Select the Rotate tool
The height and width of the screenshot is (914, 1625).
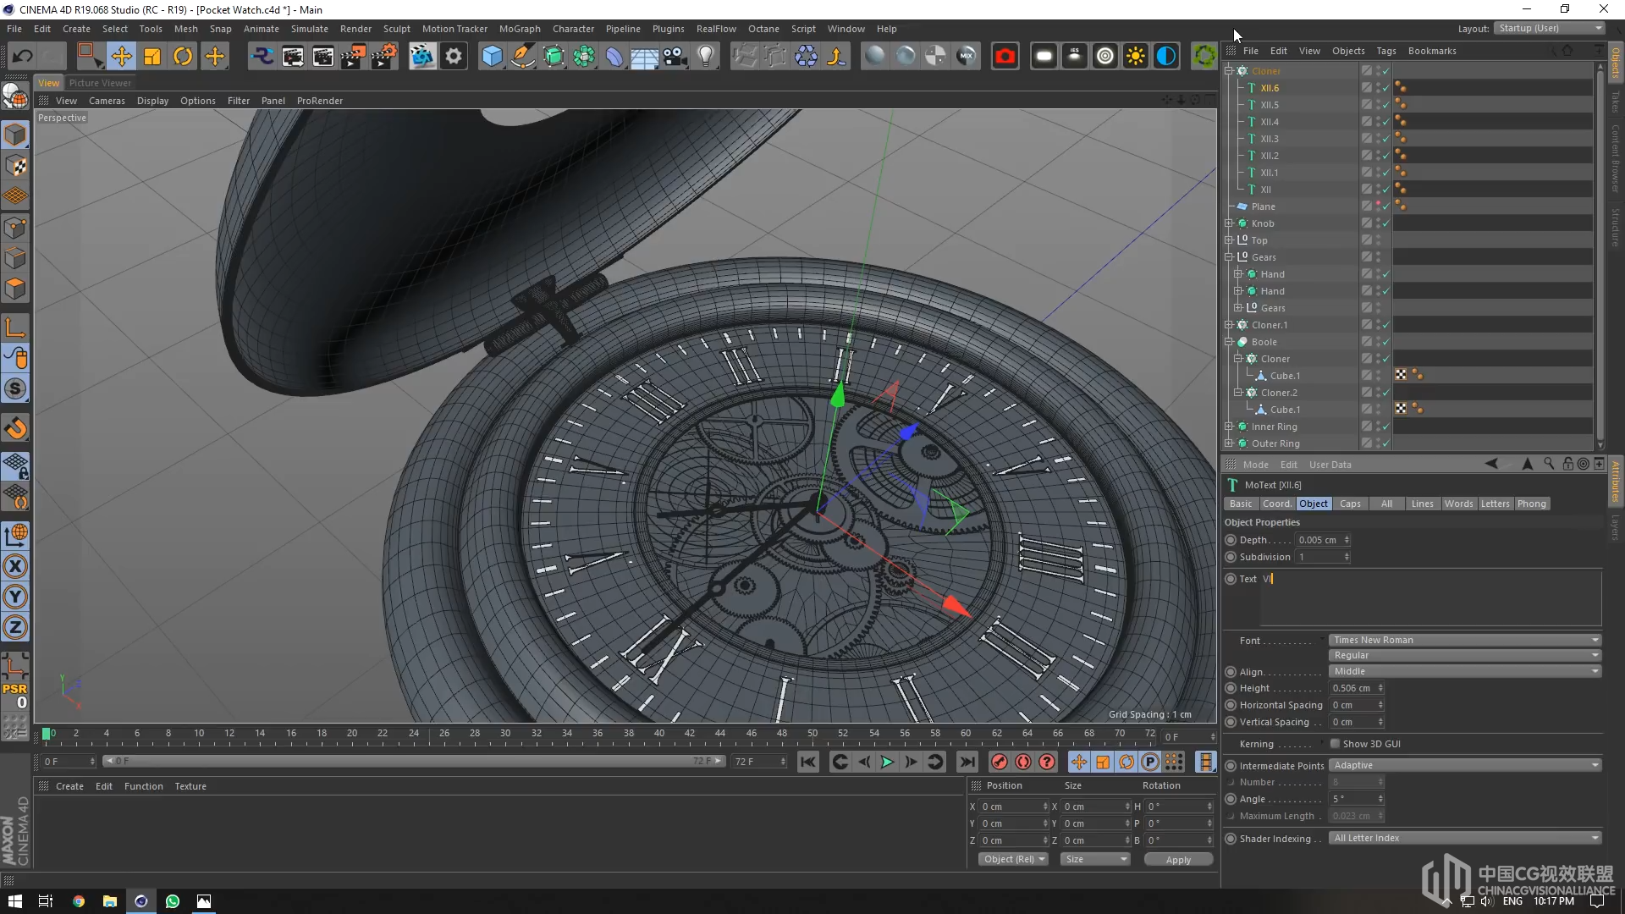(183, 57)
